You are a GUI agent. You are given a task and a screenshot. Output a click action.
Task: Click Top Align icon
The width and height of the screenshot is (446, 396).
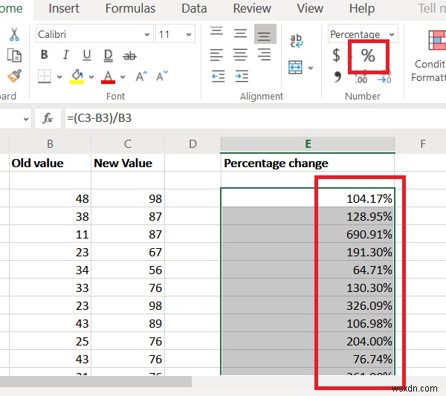point(217,31)
